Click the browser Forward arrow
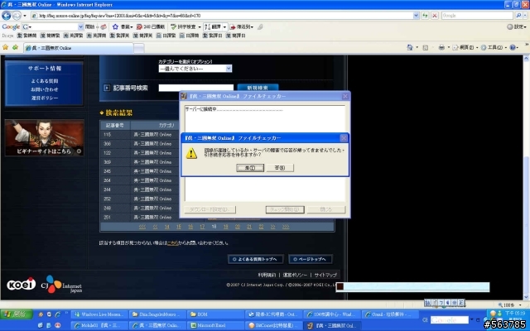530x331 pixels. (17, 16)
